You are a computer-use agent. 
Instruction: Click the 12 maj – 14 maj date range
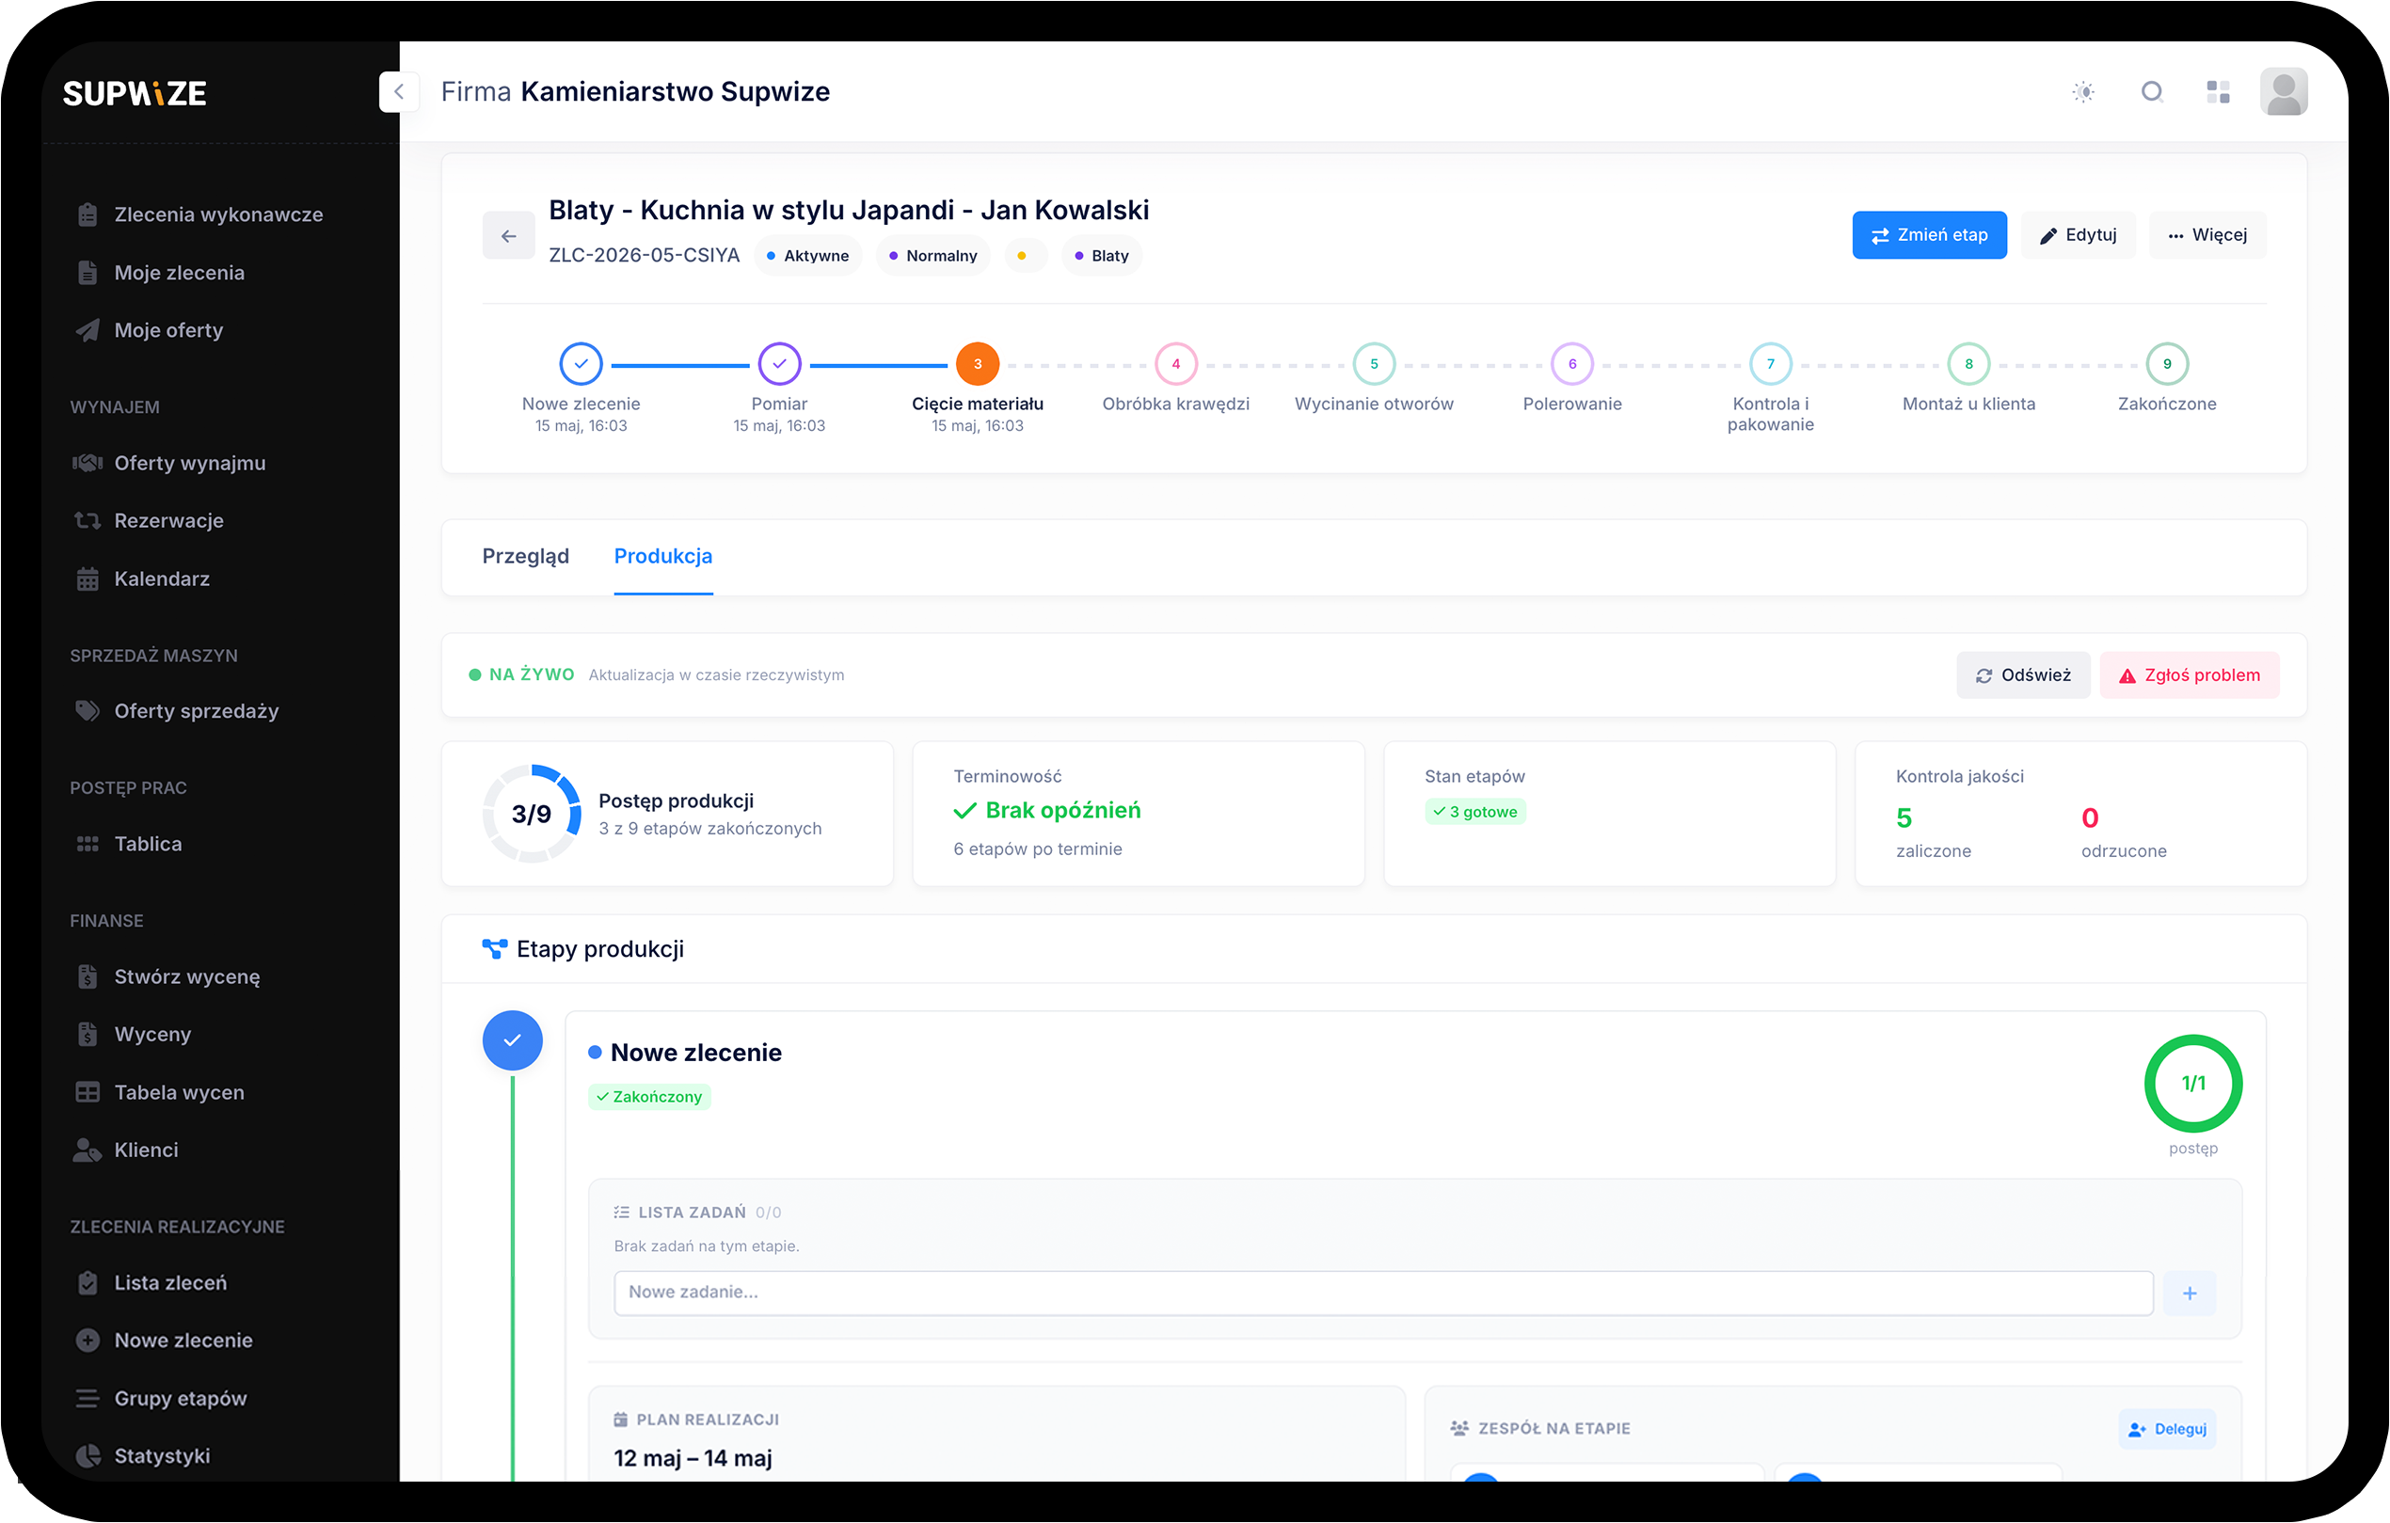(693, 1459)
